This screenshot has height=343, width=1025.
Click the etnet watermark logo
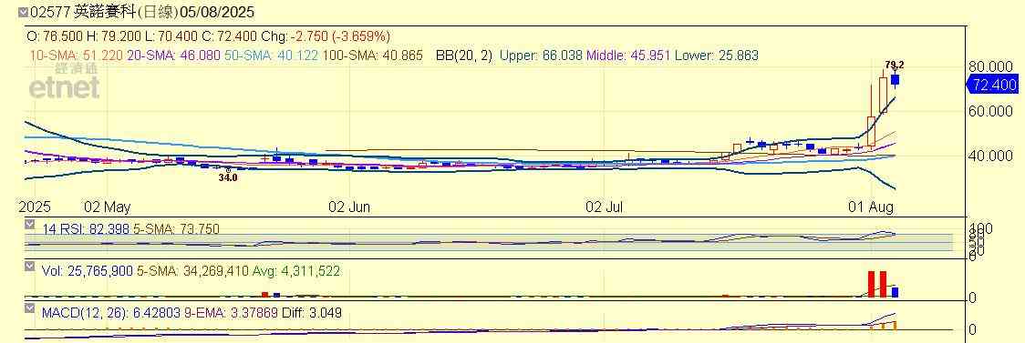tap(64, 82)
